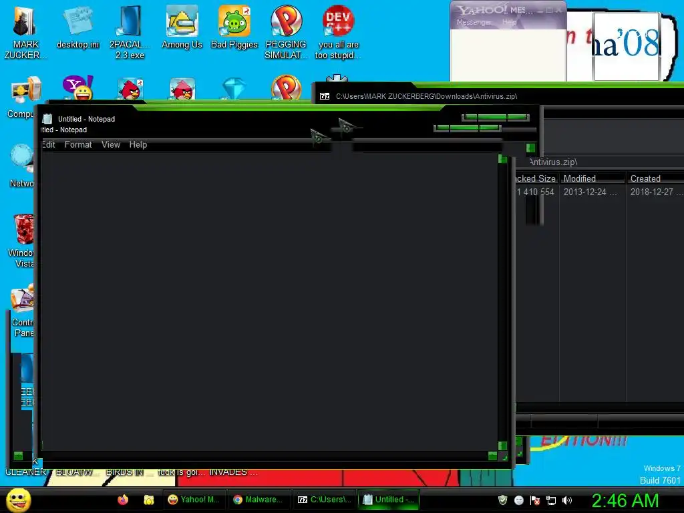Open the Dev C++ 'you all are too stupid' icon
Viewport: 684px width, 513px height.
point(338,31)
